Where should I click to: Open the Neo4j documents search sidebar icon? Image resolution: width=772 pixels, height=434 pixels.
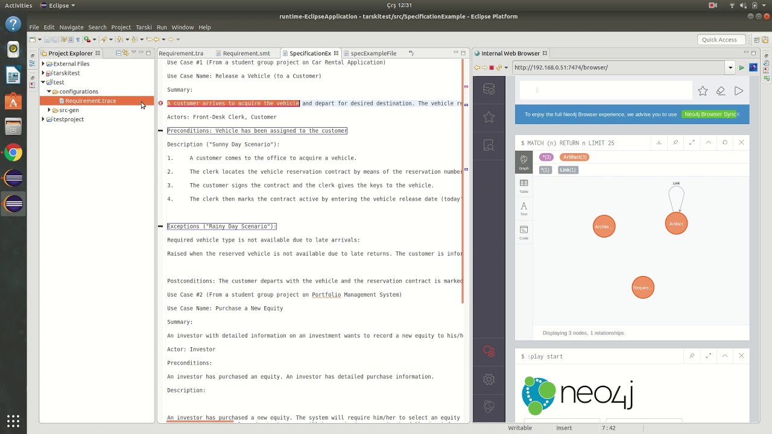tap(489, 145)
